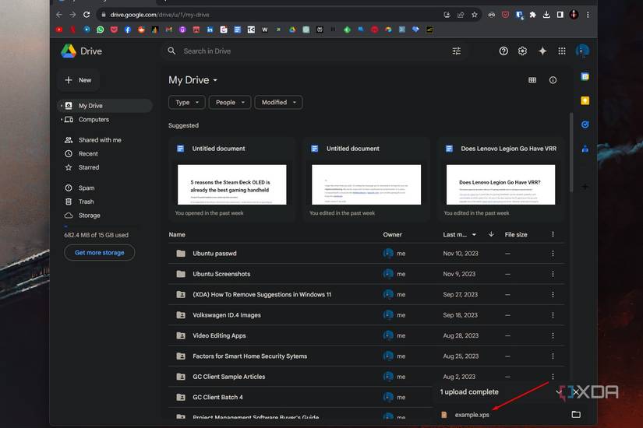The height and width of the screenshot is (428, 643).
Task: Open Google Keep in side panel
Action: coord(585,100)
